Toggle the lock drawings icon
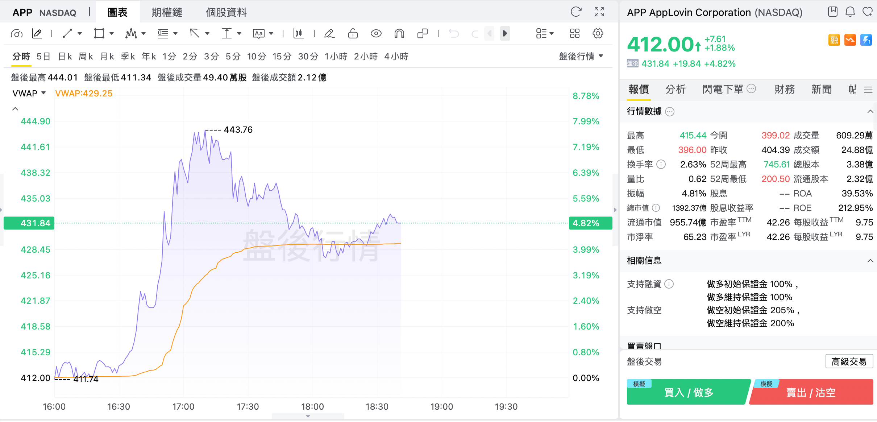Viewport: 877px width, 422px height. (353, 34)
